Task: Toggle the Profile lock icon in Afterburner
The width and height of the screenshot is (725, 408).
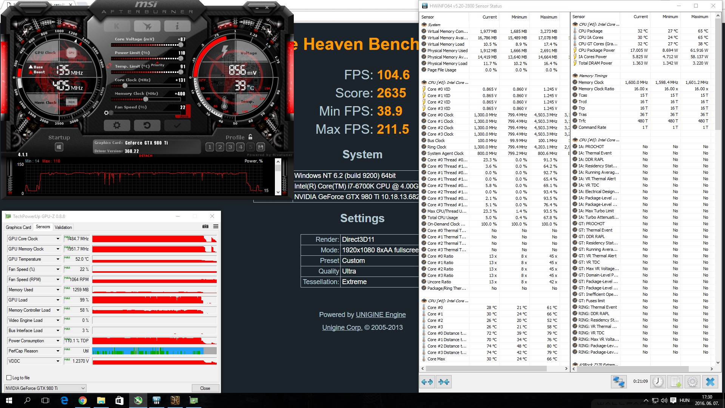Action: [x=250, y=137]
